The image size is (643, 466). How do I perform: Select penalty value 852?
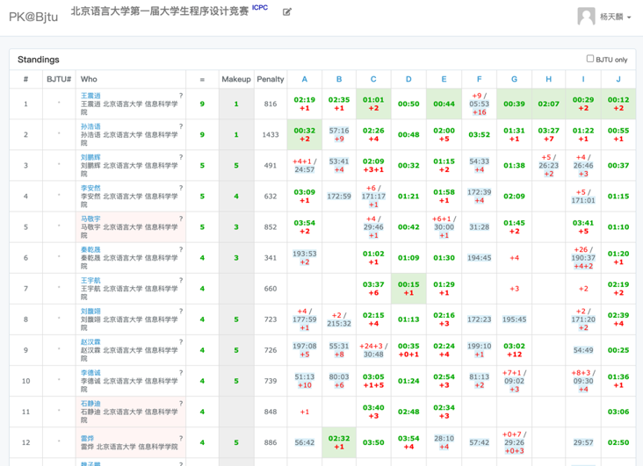[x=271, y=226]
